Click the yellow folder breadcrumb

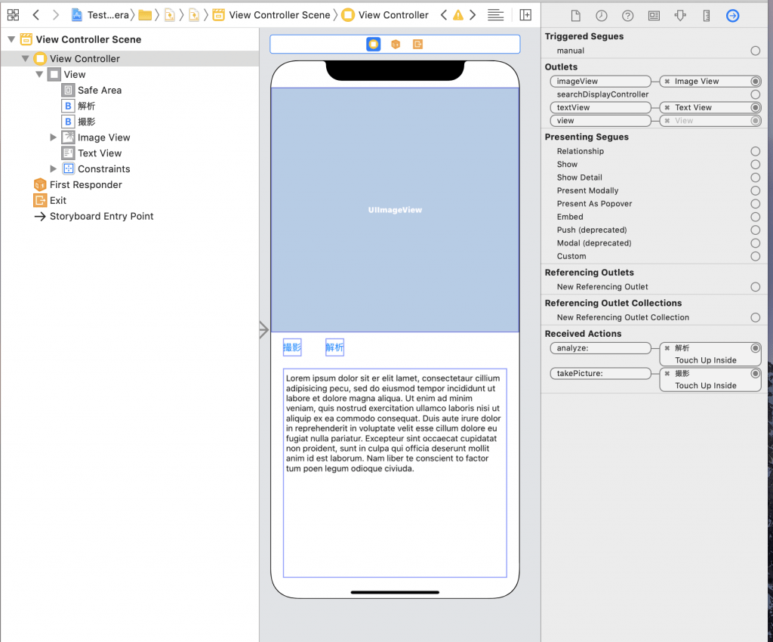click(x=145, y=15)
